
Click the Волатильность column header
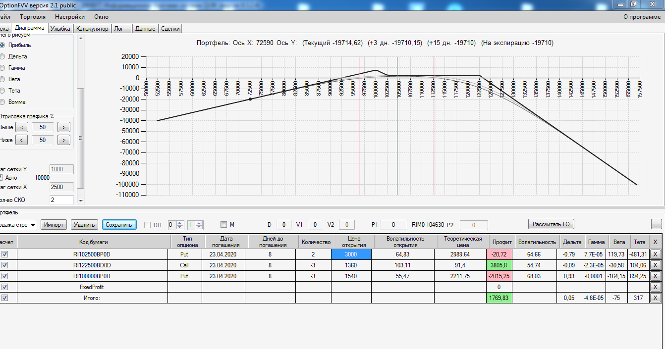pos(536,242)
